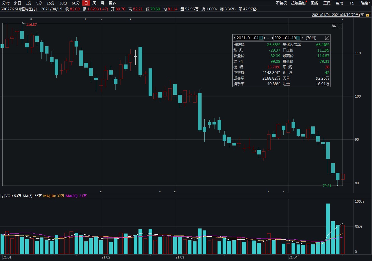Viewport: 372px width, 261px height.
Task: Toggle the yellow lock icon
Action: point(368,15)
